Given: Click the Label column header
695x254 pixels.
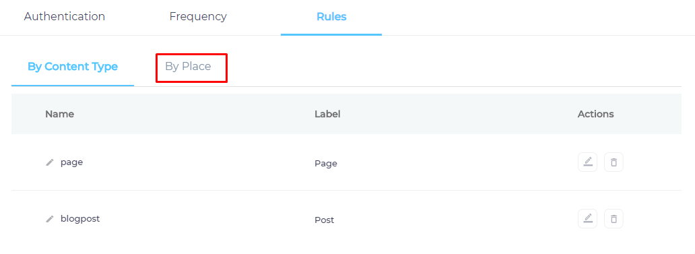Looking at the screenshot, I should [x=327, y=114].
